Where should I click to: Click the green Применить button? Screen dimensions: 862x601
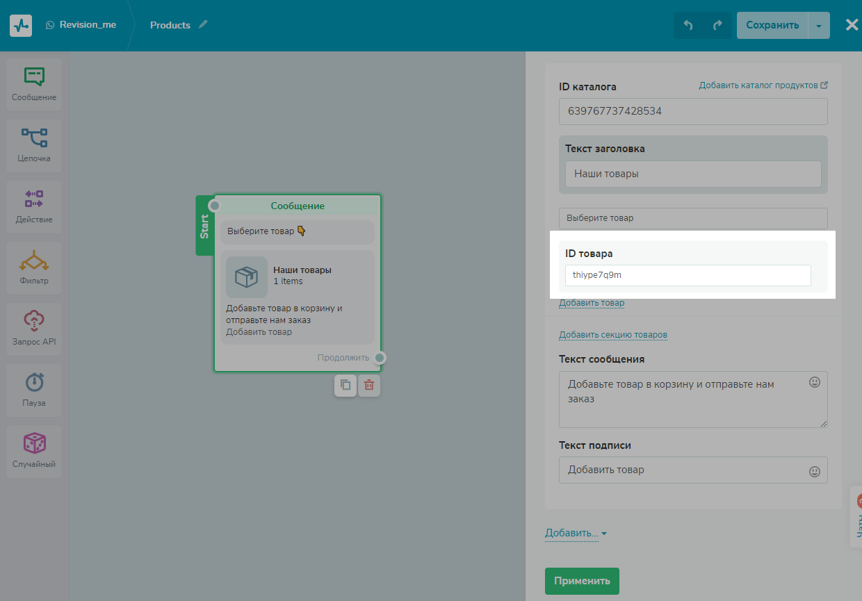pos(582,581)
